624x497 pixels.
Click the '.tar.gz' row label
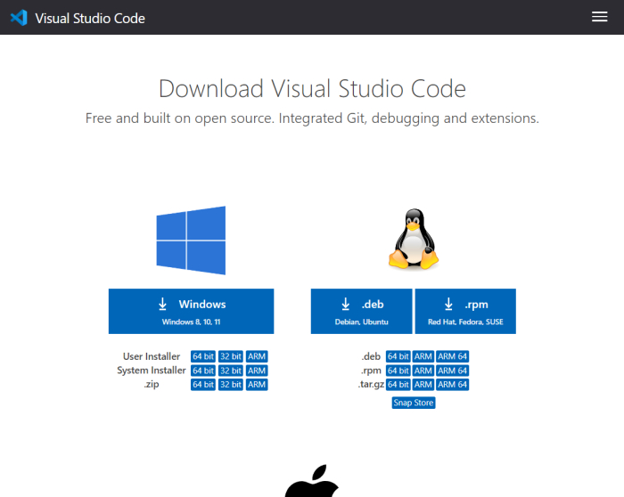[x=371, y=385]
